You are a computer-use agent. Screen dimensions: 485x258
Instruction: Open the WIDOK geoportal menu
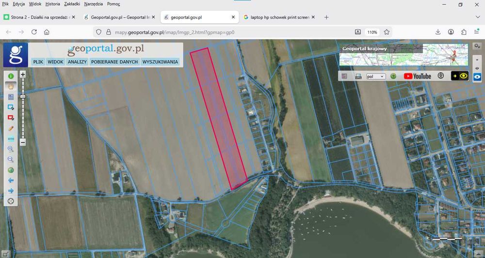click(55, 62)
